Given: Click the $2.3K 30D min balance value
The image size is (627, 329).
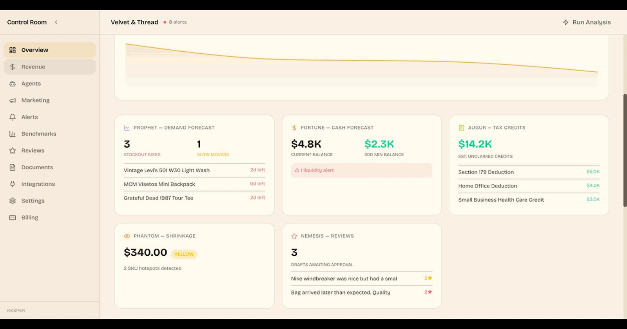Looking at the screenshot, I should coord(379,144).
